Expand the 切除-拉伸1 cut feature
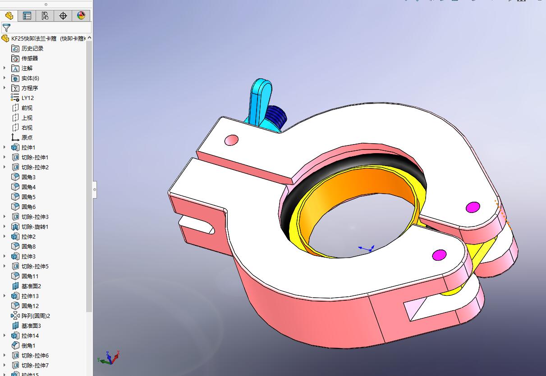The height and width of the screenshot is (376, 546). pyautogui.click(x=5, y=157)
